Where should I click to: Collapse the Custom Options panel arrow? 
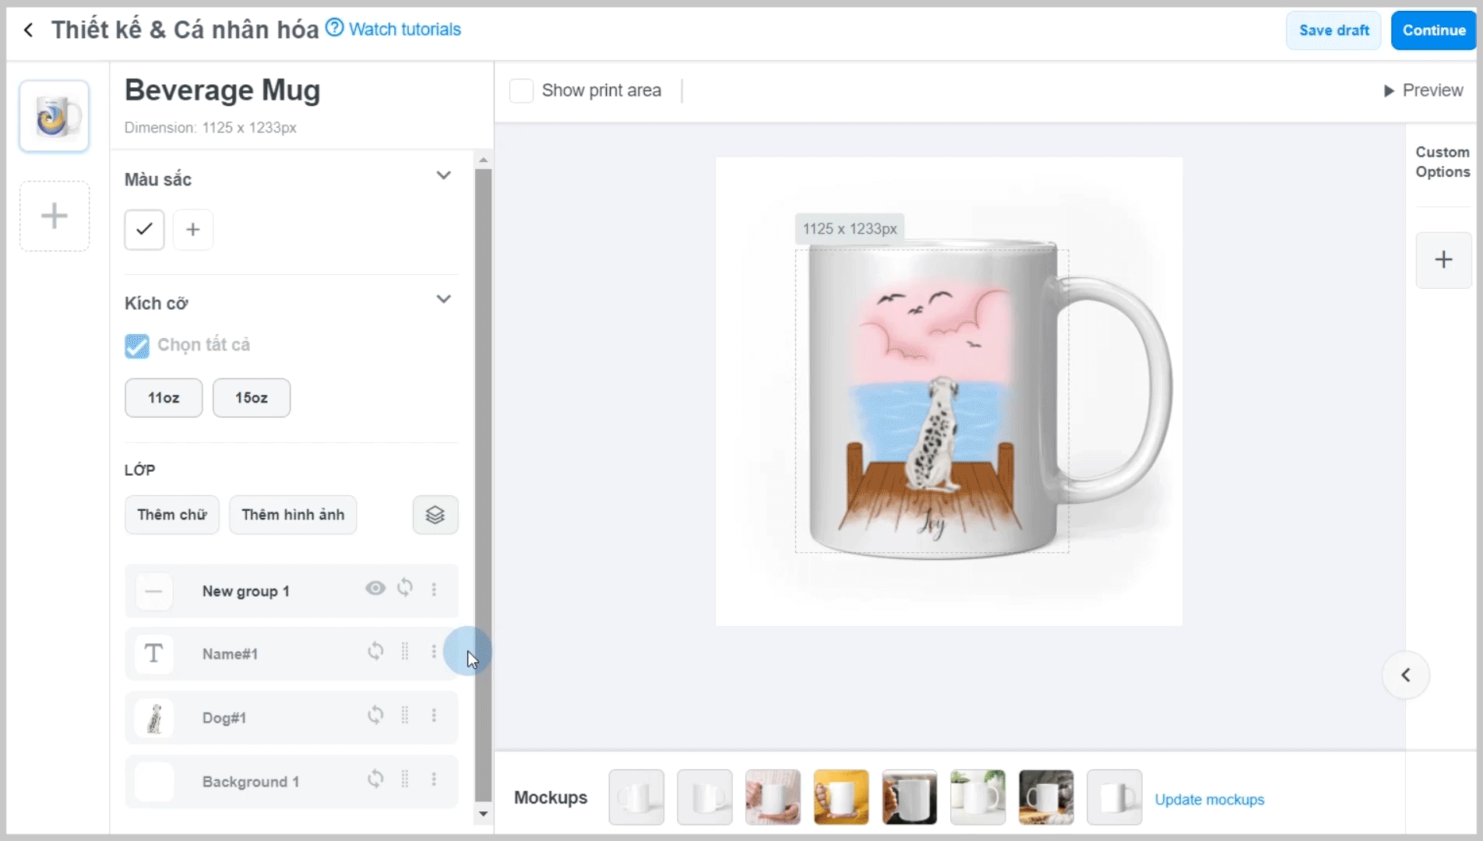point(1406,675)
